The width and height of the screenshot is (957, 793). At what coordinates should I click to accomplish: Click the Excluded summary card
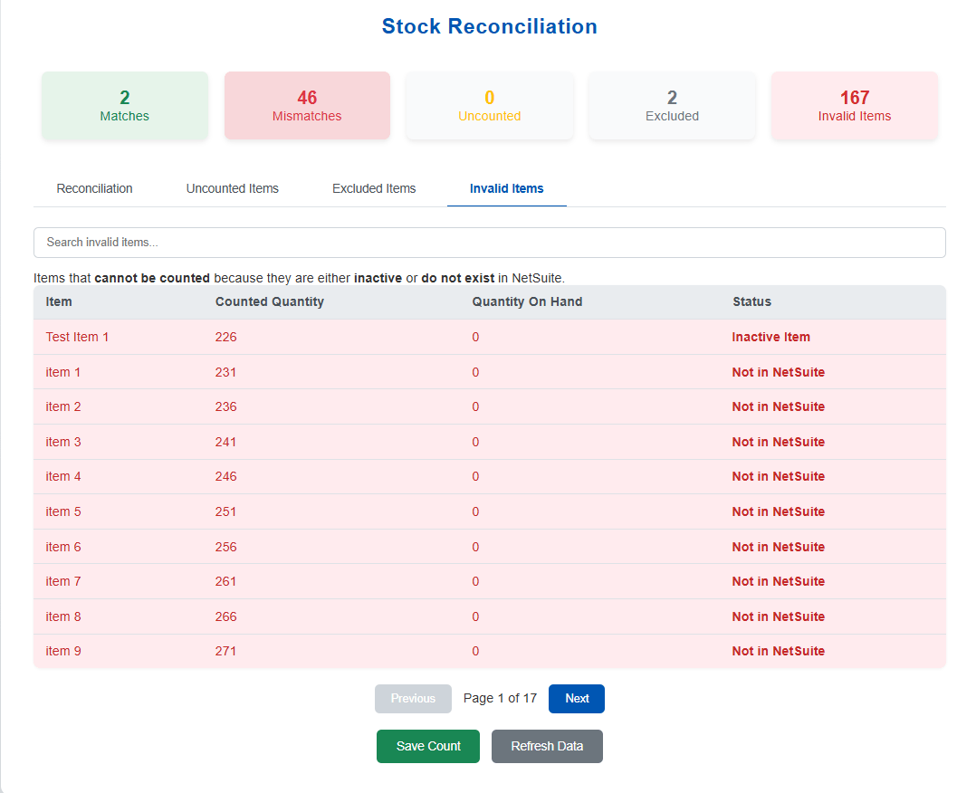point(672,106)
